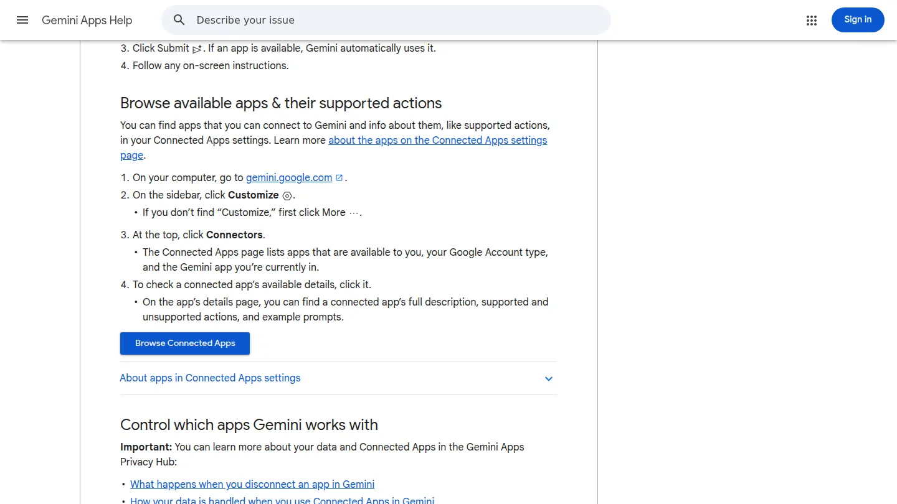Open 'What happens when you disconnect' link
The height and width of the screenshot is (504, 897).
252,484
